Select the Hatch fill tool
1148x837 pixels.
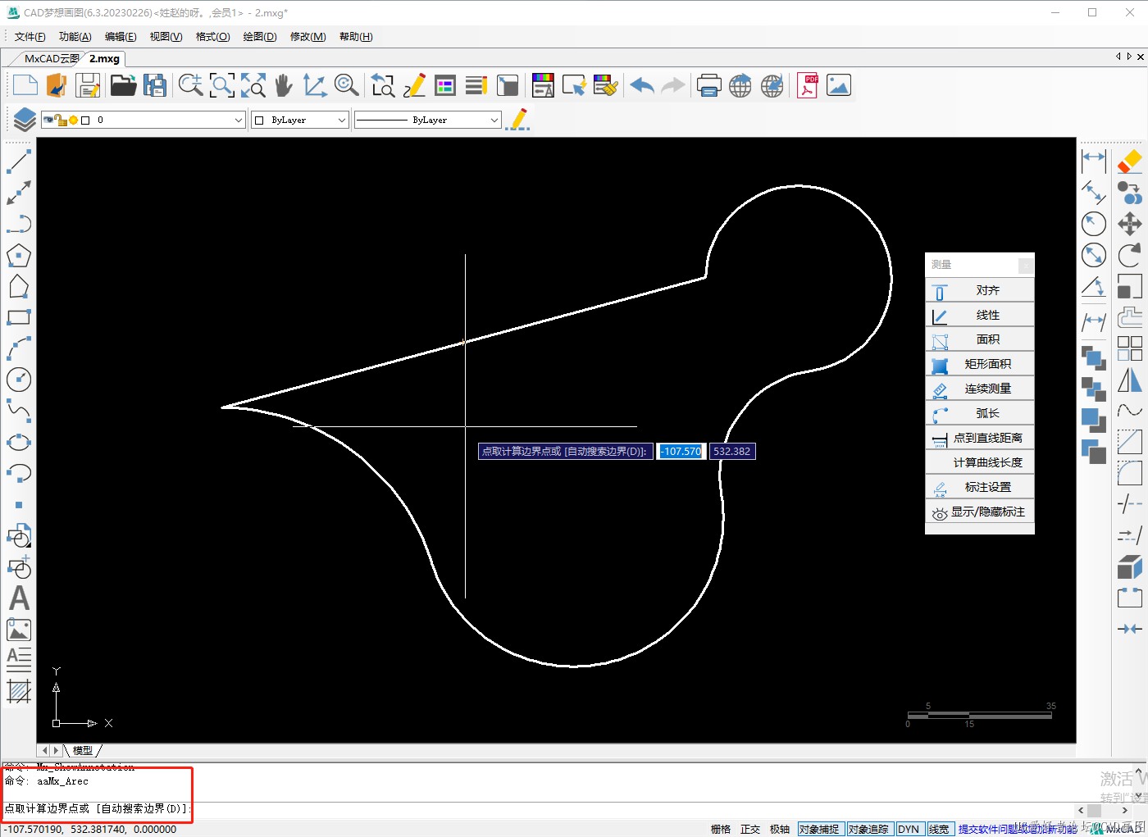19,691
